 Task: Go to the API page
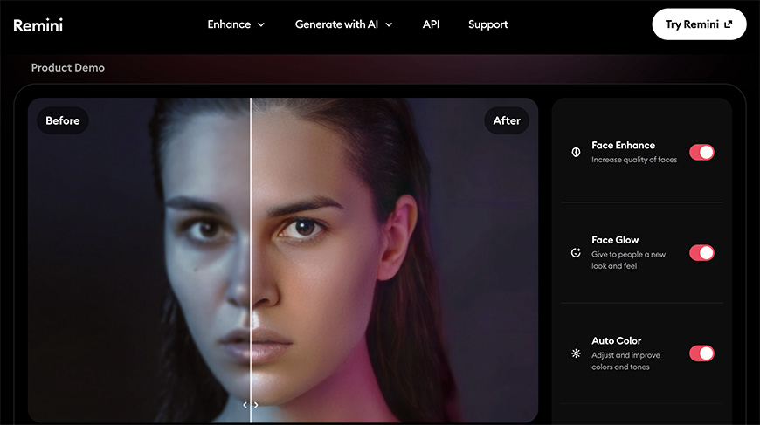(x=431, y=24)
